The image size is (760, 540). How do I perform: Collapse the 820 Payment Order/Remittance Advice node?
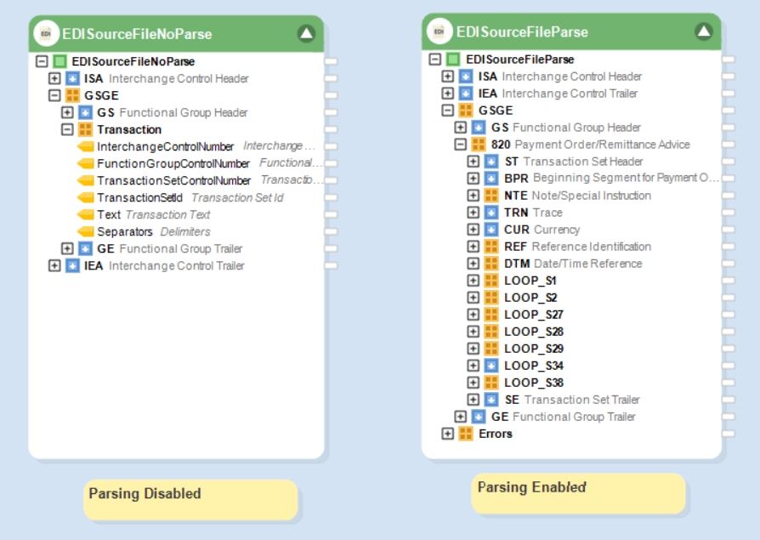coord(461,145)
